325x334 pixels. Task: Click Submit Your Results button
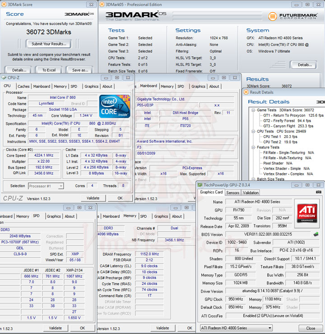coord(49,44)
